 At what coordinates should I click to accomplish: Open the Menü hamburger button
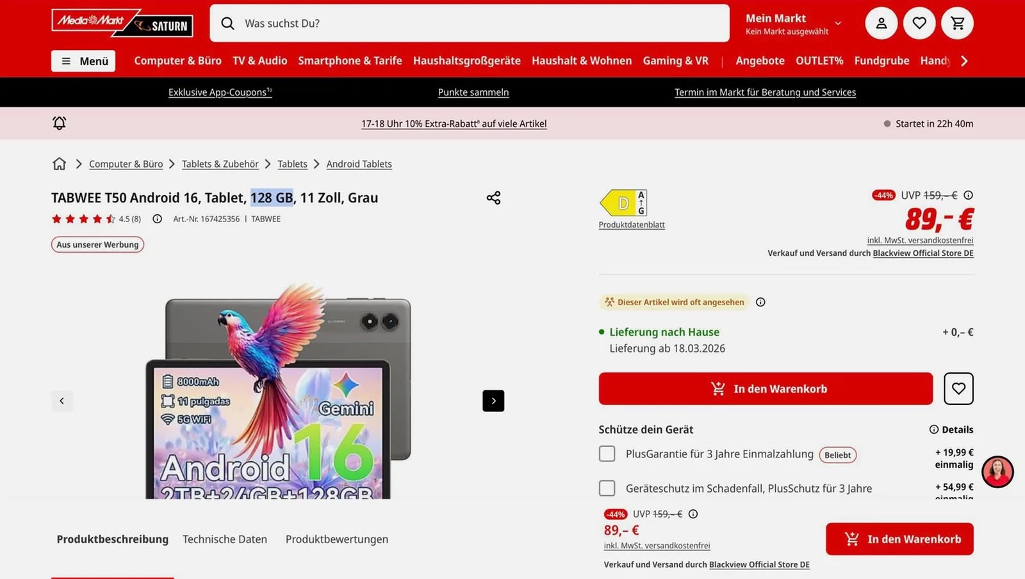[x=83, y=61]
